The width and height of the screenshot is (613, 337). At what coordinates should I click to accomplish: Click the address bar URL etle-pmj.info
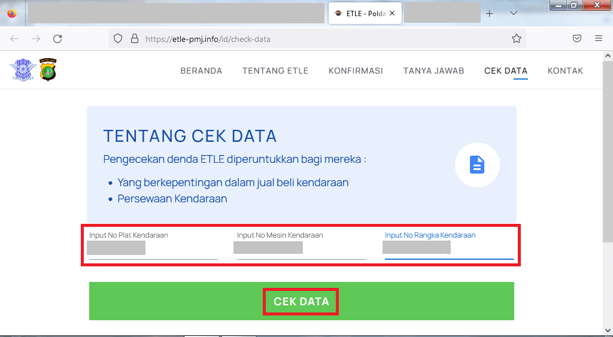coord(208,39)
